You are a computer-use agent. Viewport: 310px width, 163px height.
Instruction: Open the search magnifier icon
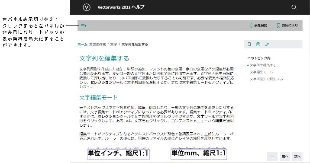pos(294,7)
